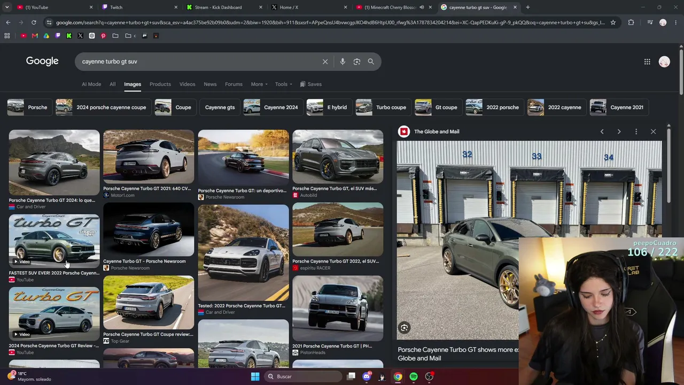This screenshot has width=684, height=385.
Task: Filter by the Turbo coupe chip
Action: [383, 107]
